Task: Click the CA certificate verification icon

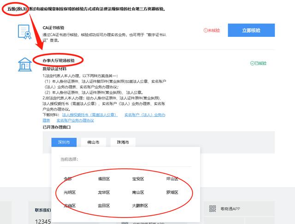Action: [x=24, y=32]
